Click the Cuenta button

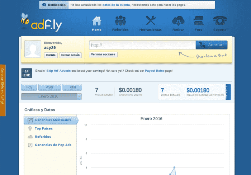click(x=51, y=55)
